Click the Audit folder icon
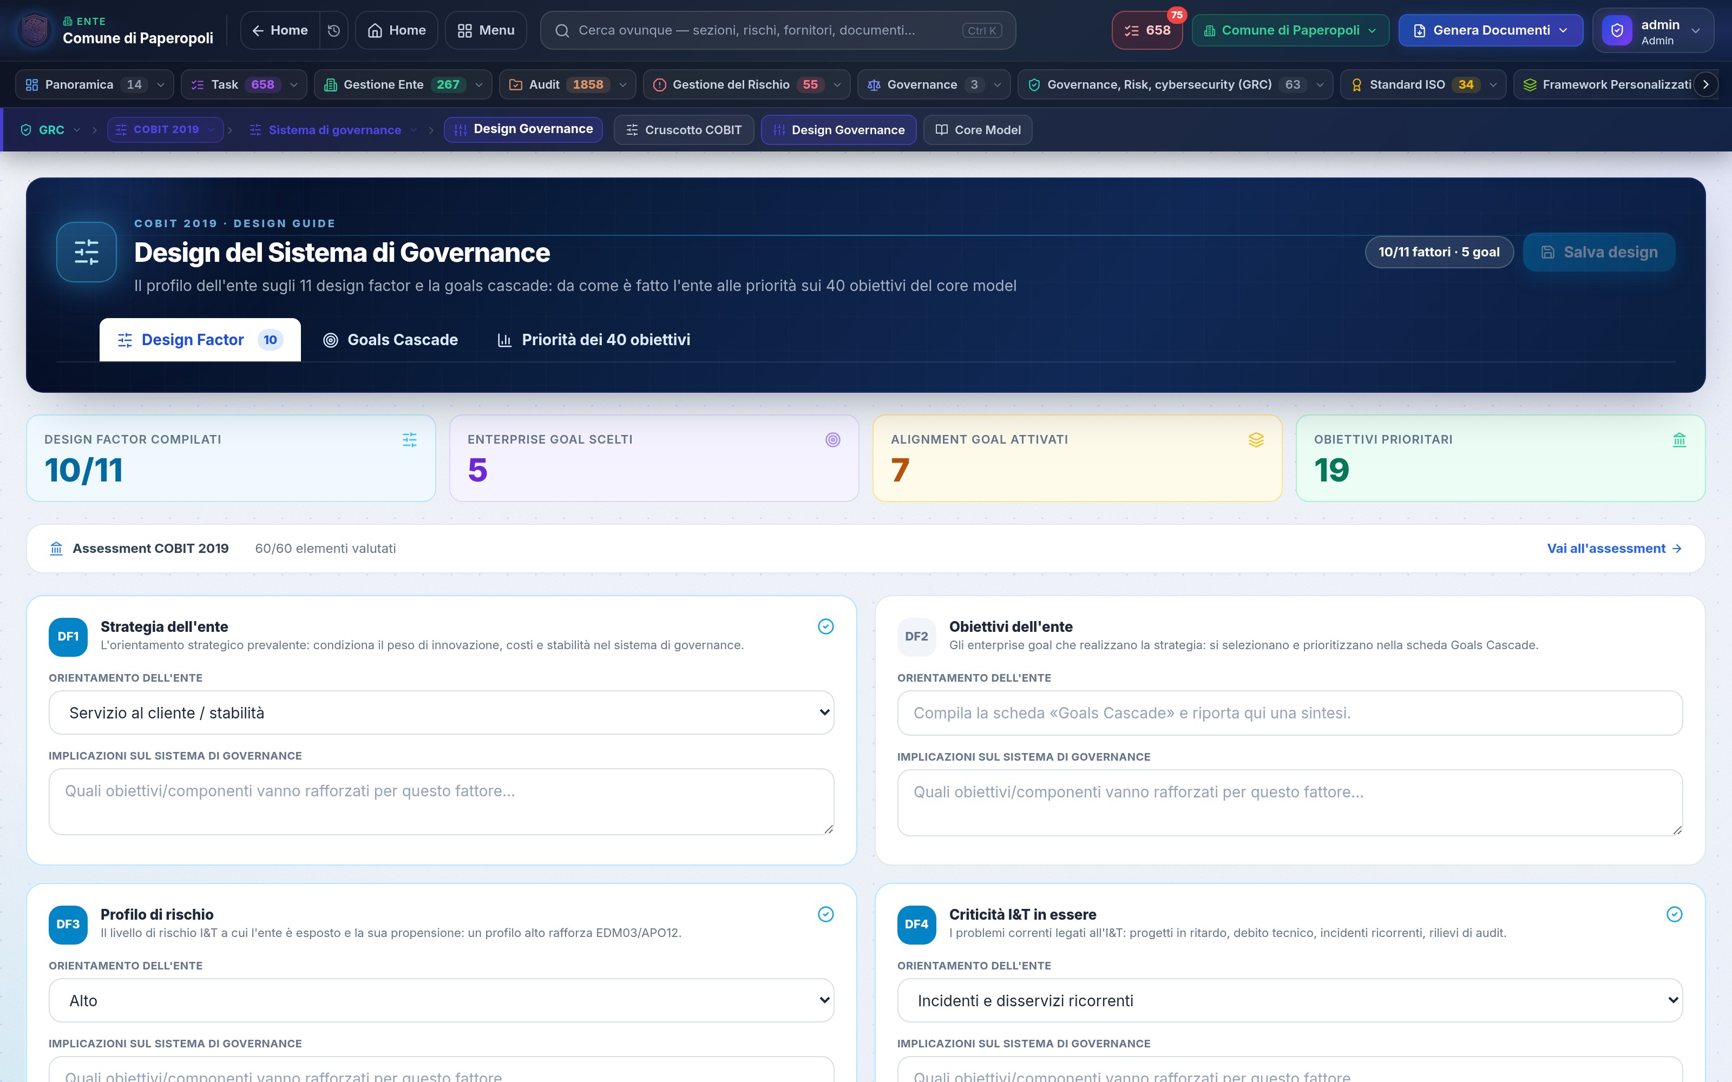This screenshot has width=1732, height=1082. point(515,84)
